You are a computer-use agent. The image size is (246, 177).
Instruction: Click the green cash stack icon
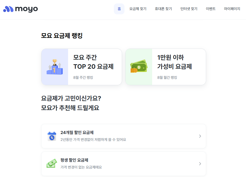click(x=139, y=66)
